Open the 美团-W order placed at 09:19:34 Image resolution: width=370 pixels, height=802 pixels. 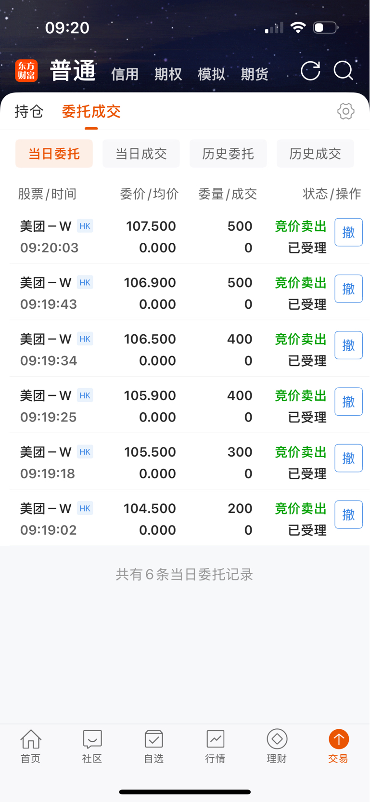click(185, 349)
